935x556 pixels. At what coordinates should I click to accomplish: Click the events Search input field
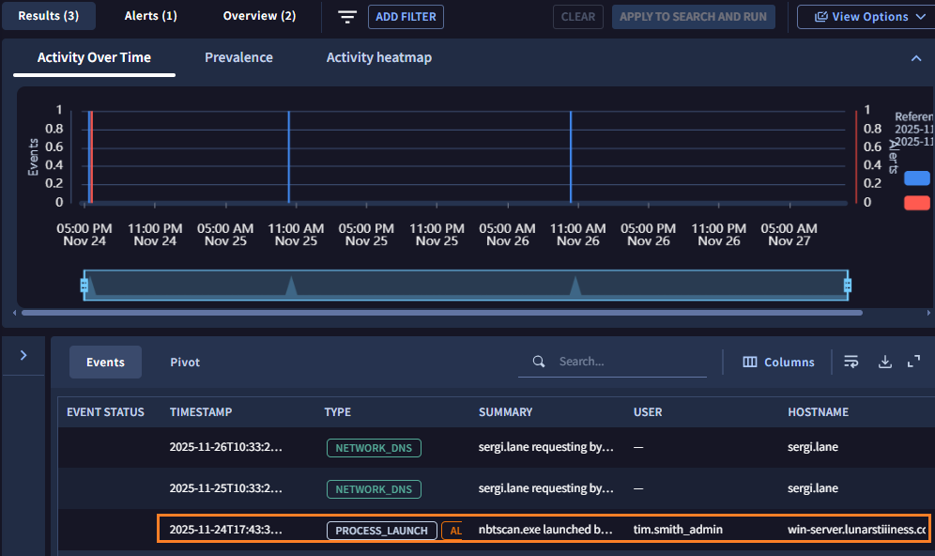click(x=629, y=362)
